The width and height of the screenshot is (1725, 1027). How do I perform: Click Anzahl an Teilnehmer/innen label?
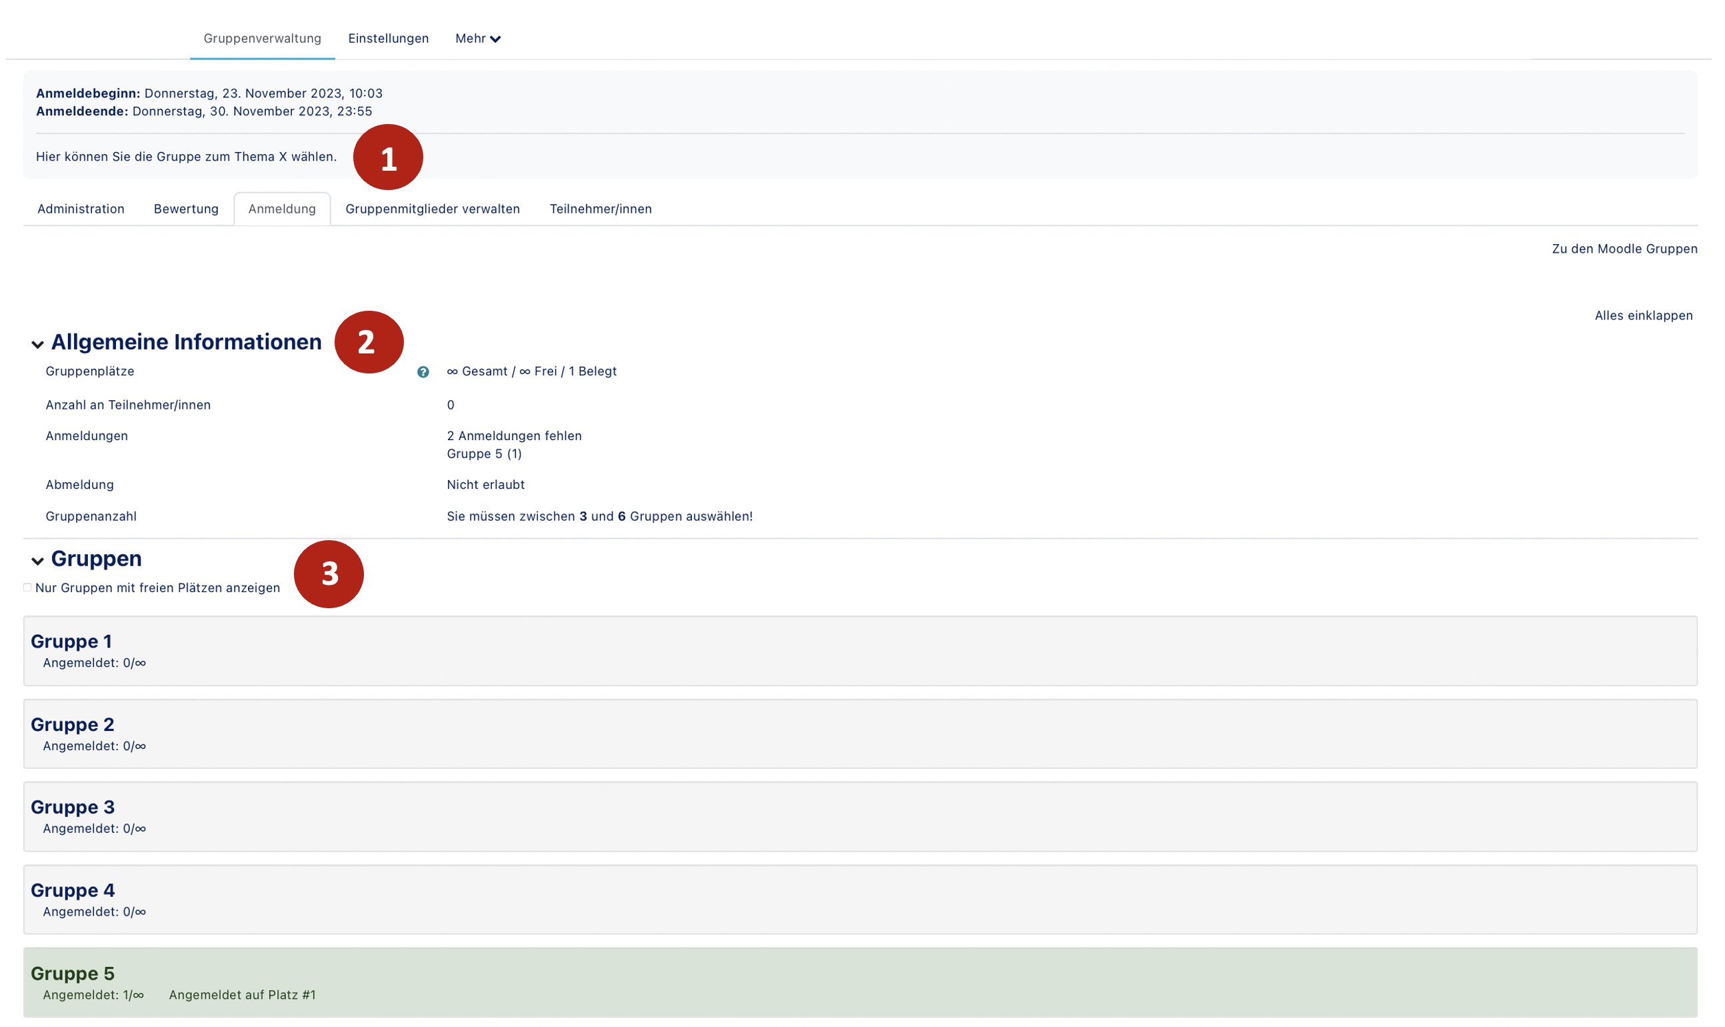pyautogui.click(x=128, y=405)
